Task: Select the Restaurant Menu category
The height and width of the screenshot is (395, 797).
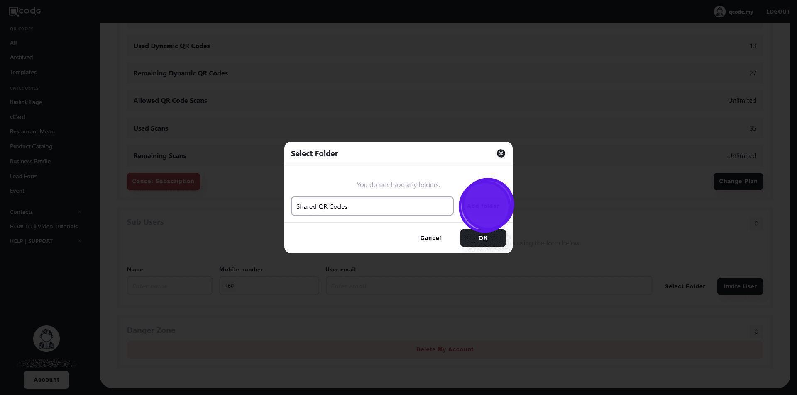Action: click(x=32, y=131)
